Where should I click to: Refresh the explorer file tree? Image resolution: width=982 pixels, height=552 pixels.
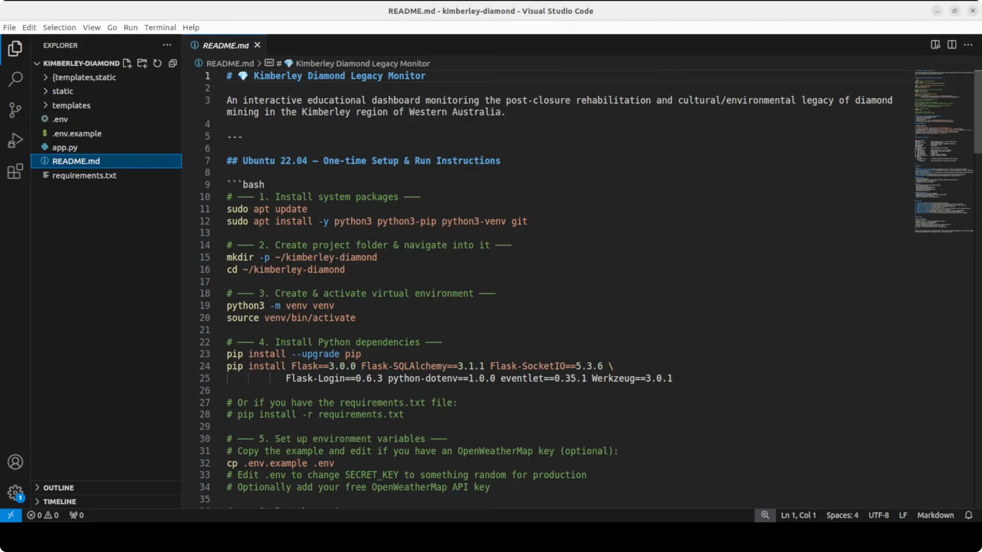click(157, 63)
